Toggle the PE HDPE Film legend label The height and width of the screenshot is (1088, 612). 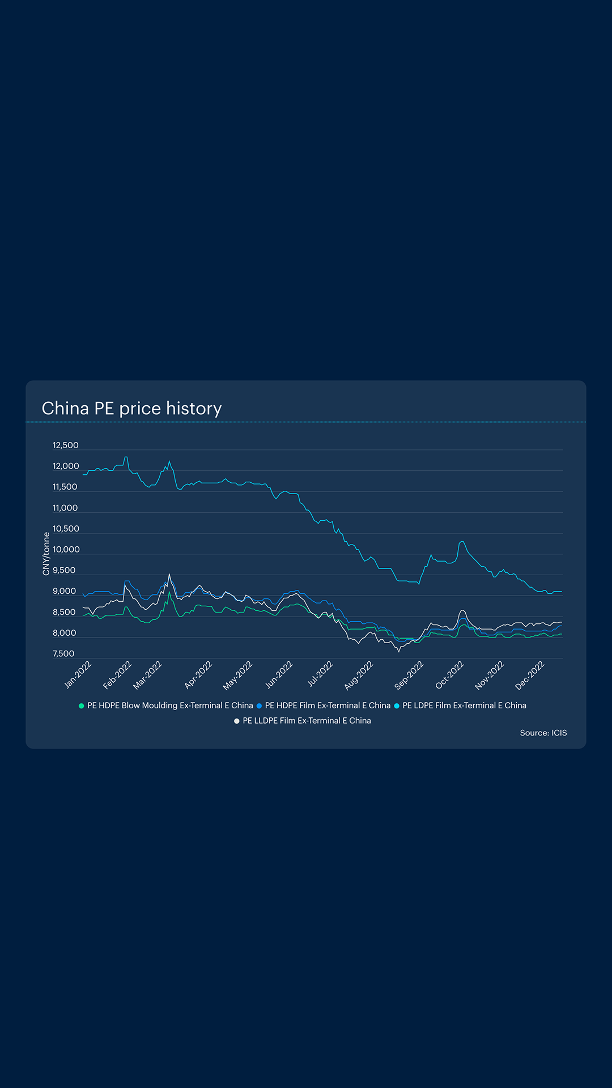coord(328,705)
